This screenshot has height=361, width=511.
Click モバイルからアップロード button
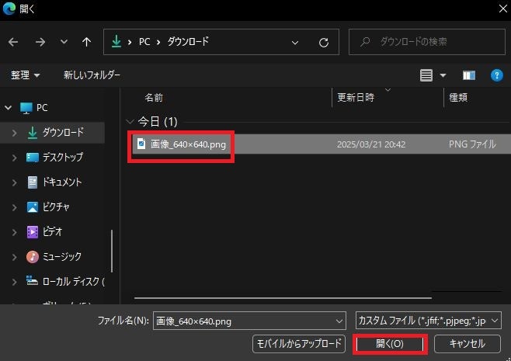[x=299, y=344]
